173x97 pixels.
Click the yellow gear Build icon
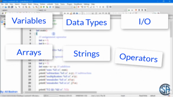(41, 7)
